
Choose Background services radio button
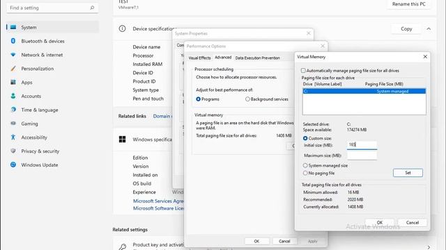pos(247,99)
